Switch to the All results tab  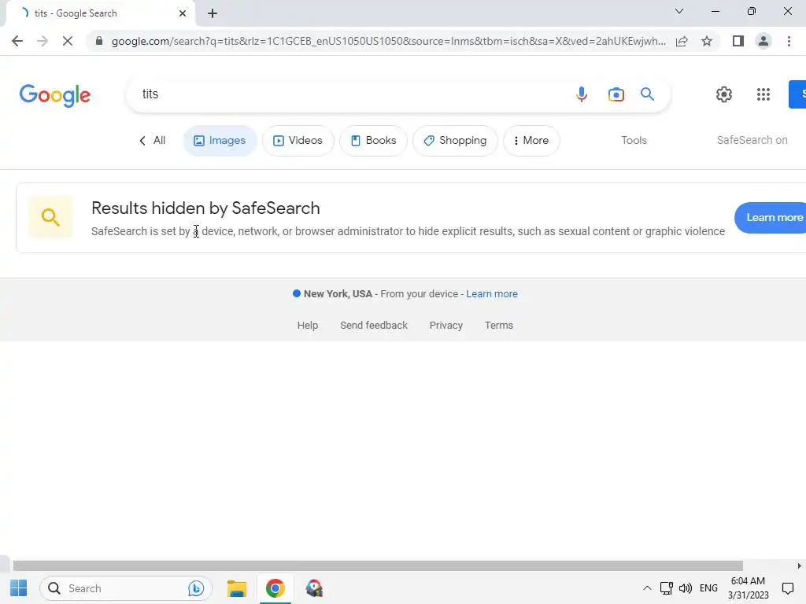point(153,140)
